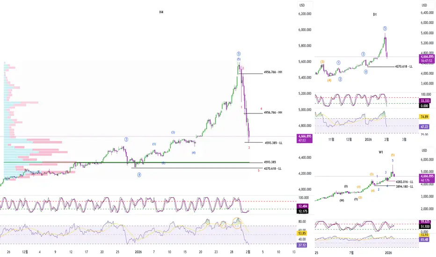Click H4 RSI average value tag 53.85
This screenshot has width=436, height=257.
(302, 233)
